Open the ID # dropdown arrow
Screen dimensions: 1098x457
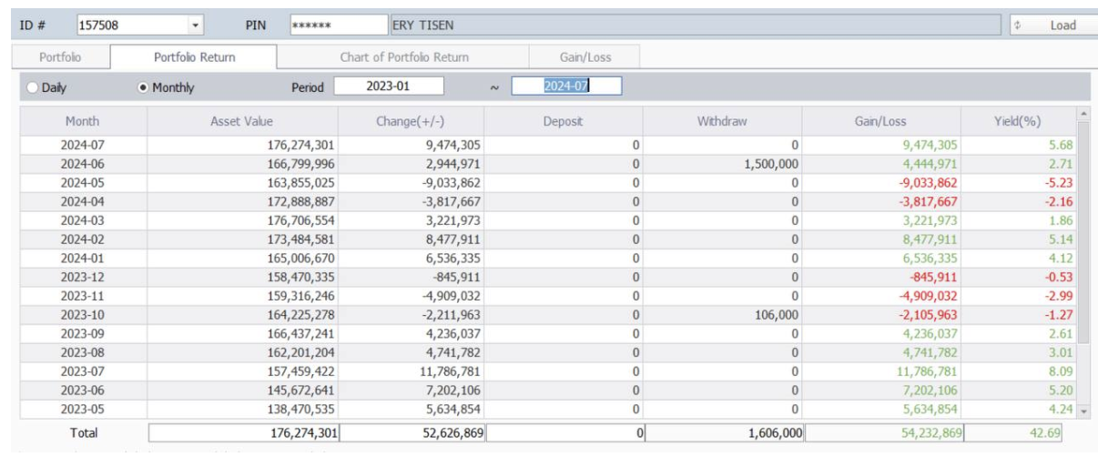(198, 25)
